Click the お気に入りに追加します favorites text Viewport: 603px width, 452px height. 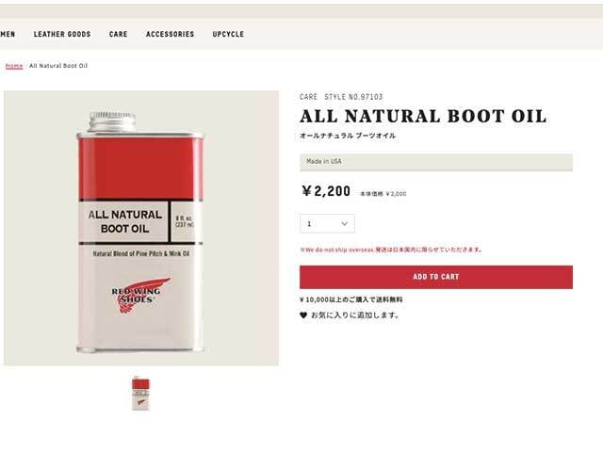[x=355, y=315]
